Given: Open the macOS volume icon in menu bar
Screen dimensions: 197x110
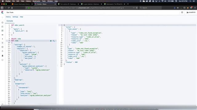Looking at the screenshot, I should (x=165, y=1).
